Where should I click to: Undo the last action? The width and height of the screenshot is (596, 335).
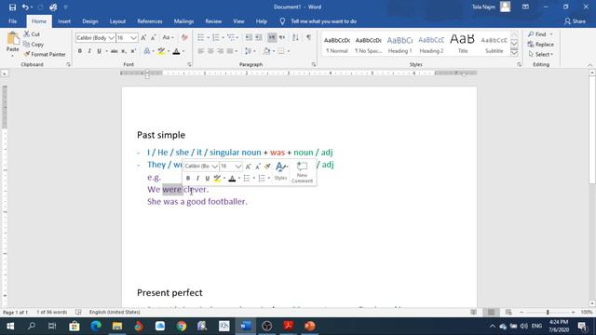click(25, 7)
